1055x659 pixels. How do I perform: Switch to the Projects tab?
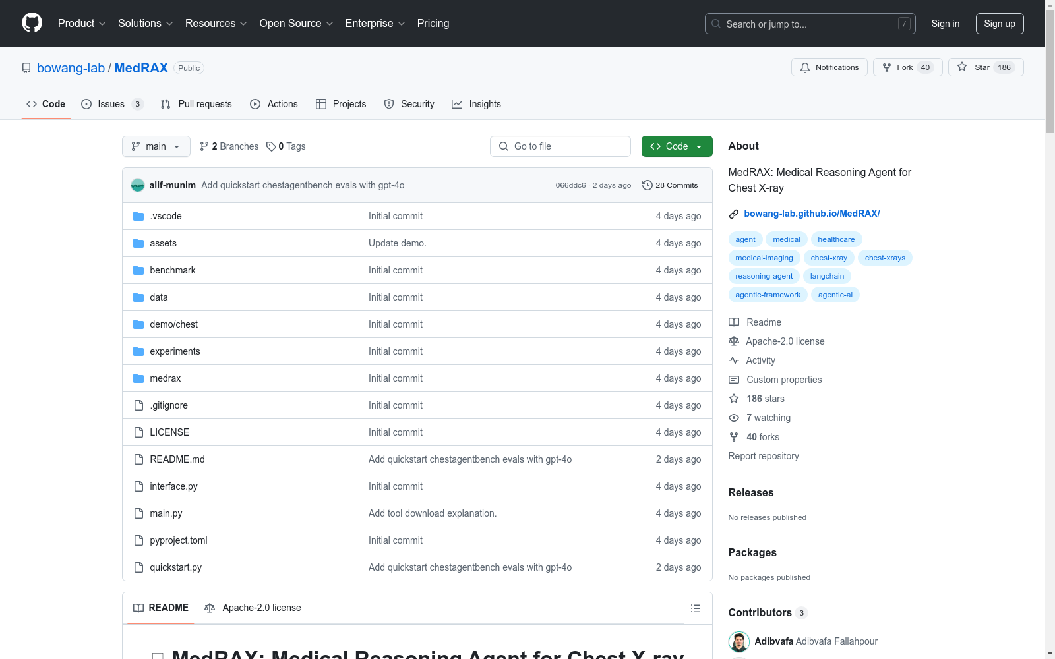[x=341, y=104]
